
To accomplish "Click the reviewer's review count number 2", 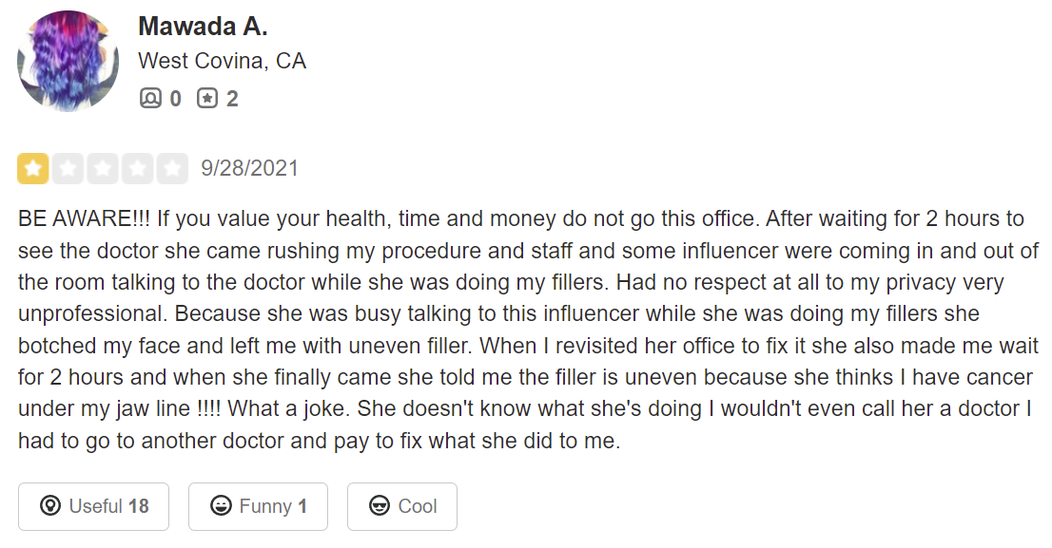I will point(232,98).
